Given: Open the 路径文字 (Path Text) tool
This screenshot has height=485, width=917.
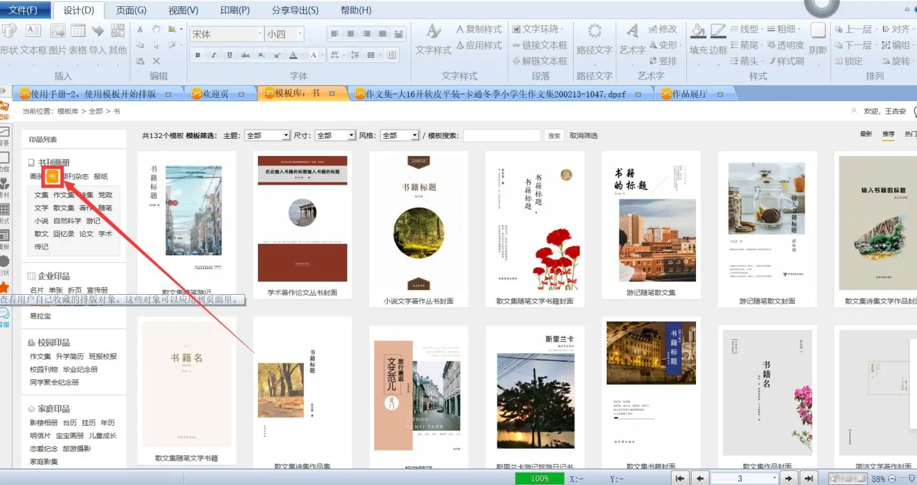Looking at the screenshot, I should point(594,32).
